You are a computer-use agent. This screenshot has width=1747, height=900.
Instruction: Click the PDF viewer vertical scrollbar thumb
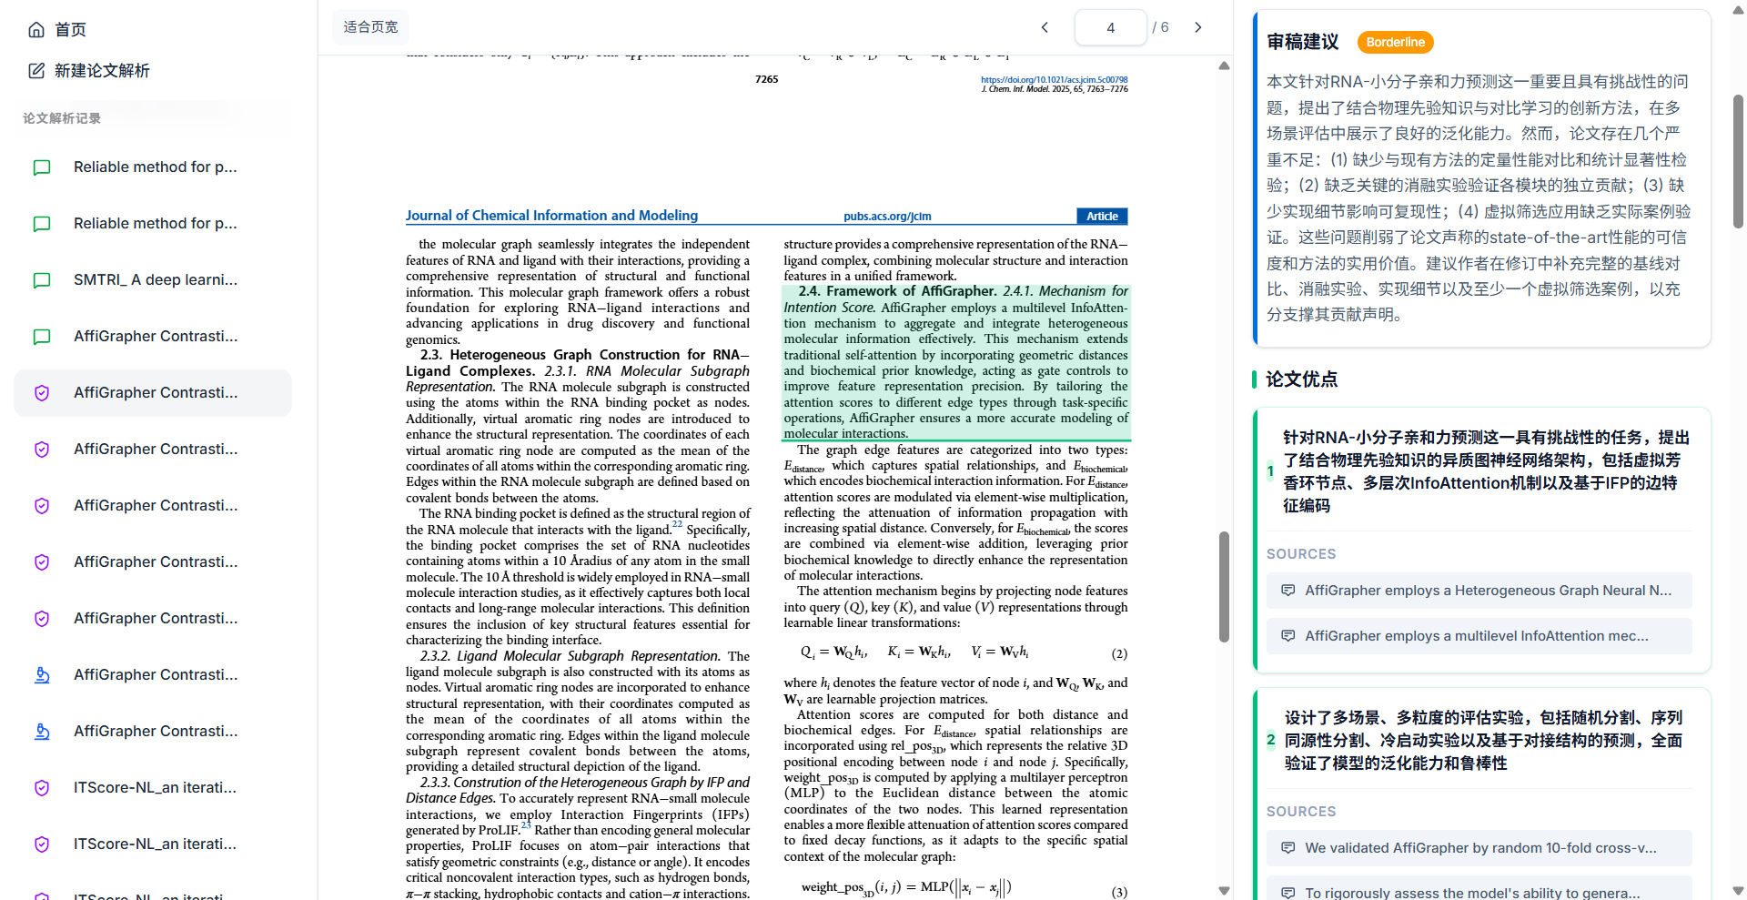click(1224, 587)
